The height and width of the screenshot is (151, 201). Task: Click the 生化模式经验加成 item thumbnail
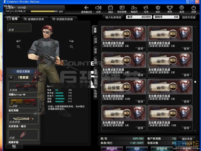click(124, 87)
